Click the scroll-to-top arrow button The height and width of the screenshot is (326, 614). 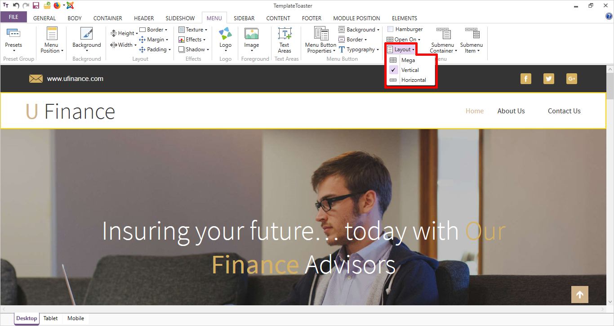click(x=579, y=295)
